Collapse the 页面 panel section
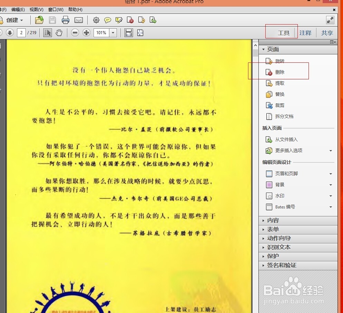The width and height of the screenshot is (343, 313). (298, 49)
